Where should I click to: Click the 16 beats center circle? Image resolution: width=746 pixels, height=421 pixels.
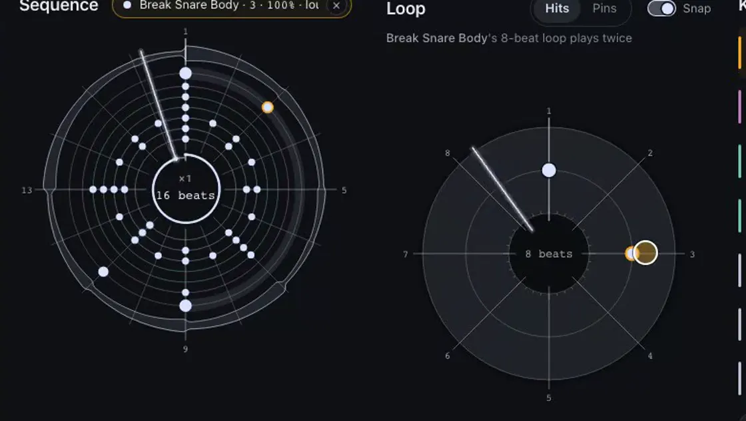pos(186,189)
